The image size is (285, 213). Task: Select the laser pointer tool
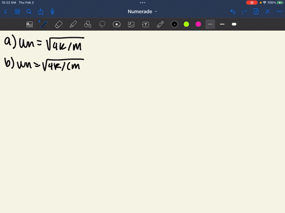coord(160,24)
